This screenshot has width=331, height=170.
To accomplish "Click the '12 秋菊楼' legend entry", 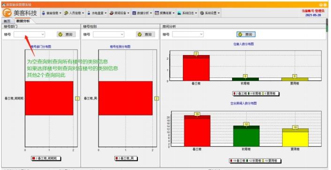I will click(254, 161).
